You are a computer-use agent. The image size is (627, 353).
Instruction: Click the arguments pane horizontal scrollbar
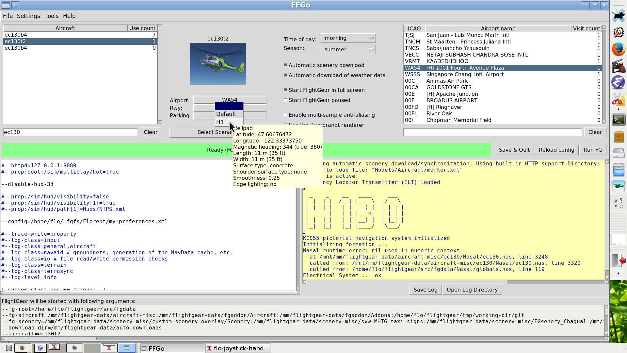(x=304, y=339)
